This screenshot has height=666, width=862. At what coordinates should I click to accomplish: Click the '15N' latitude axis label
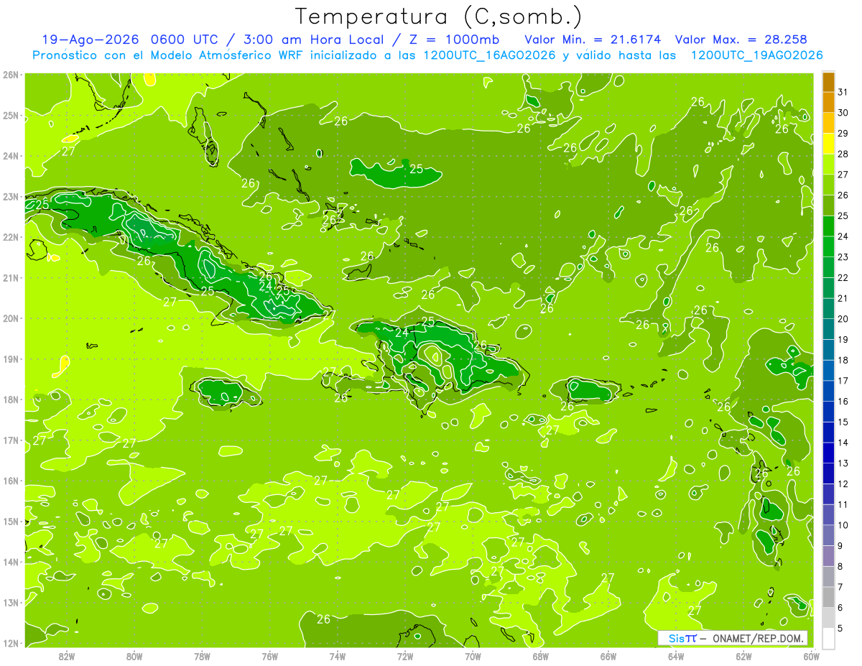pos(11,521)
